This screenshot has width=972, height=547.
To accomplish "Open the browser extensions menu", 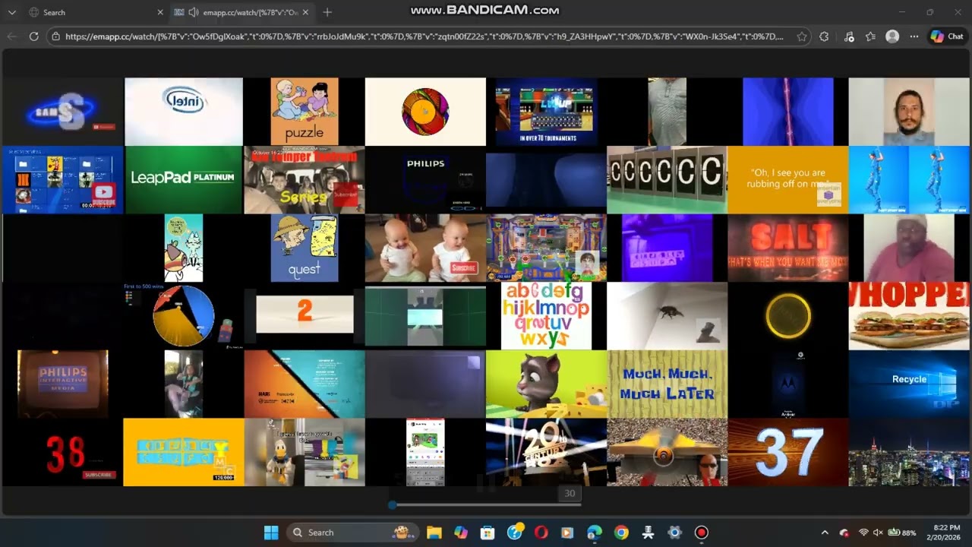I will [824, 36].
